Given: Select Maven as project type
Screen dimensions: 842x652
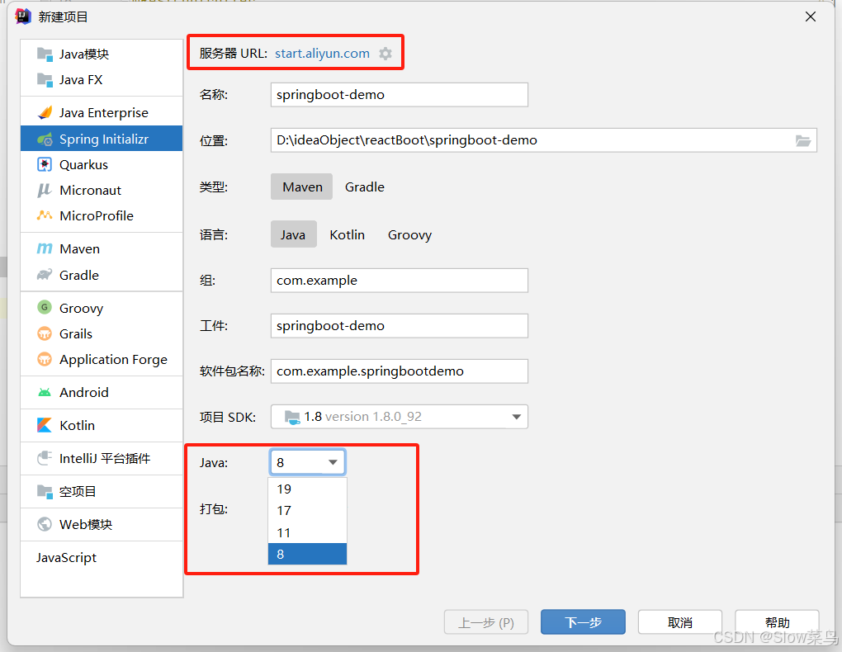Looking at the screenshot, I should pyautogui.click(x=302, y=187).
